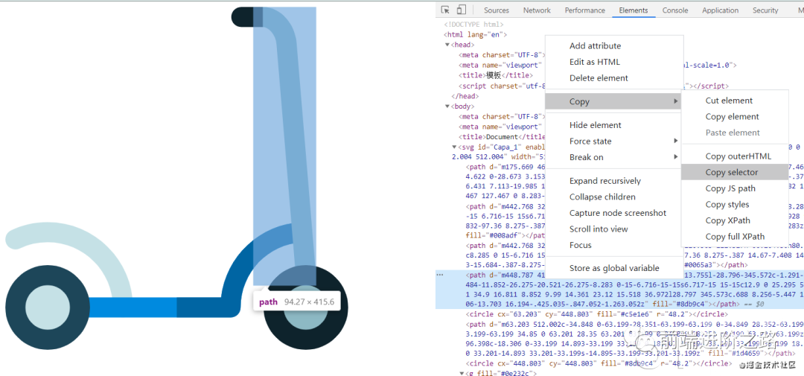Screen dimensions: 804x376
Task: Select highlighted path node starting m448.787
Action: (619, 290)
